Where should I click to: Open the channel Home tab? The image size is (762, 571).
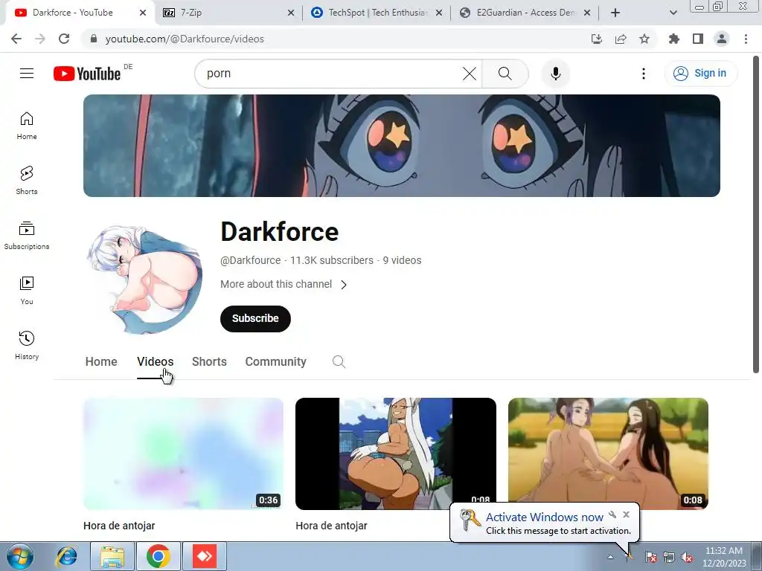pyautogui.click(x=101, y=362)
